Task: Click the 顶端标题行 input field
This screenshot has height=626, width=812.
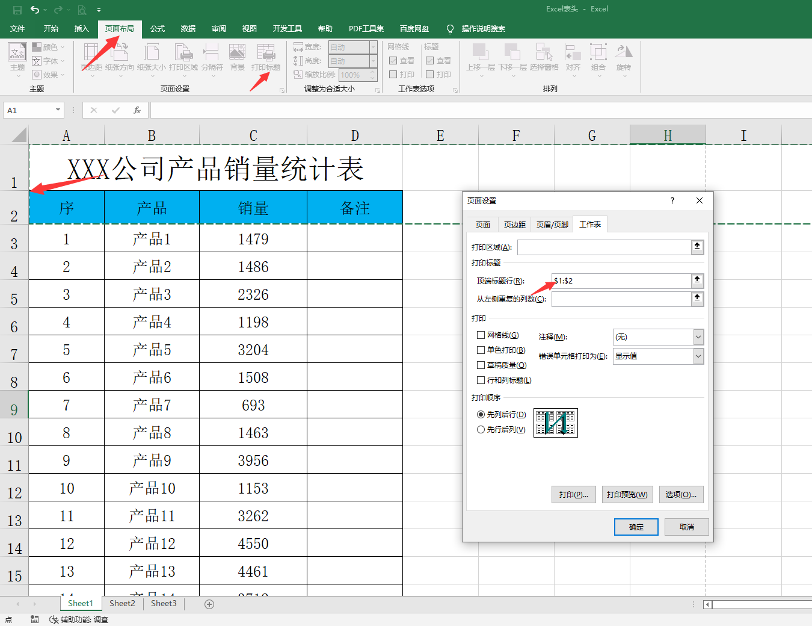Action: (621, 280)
